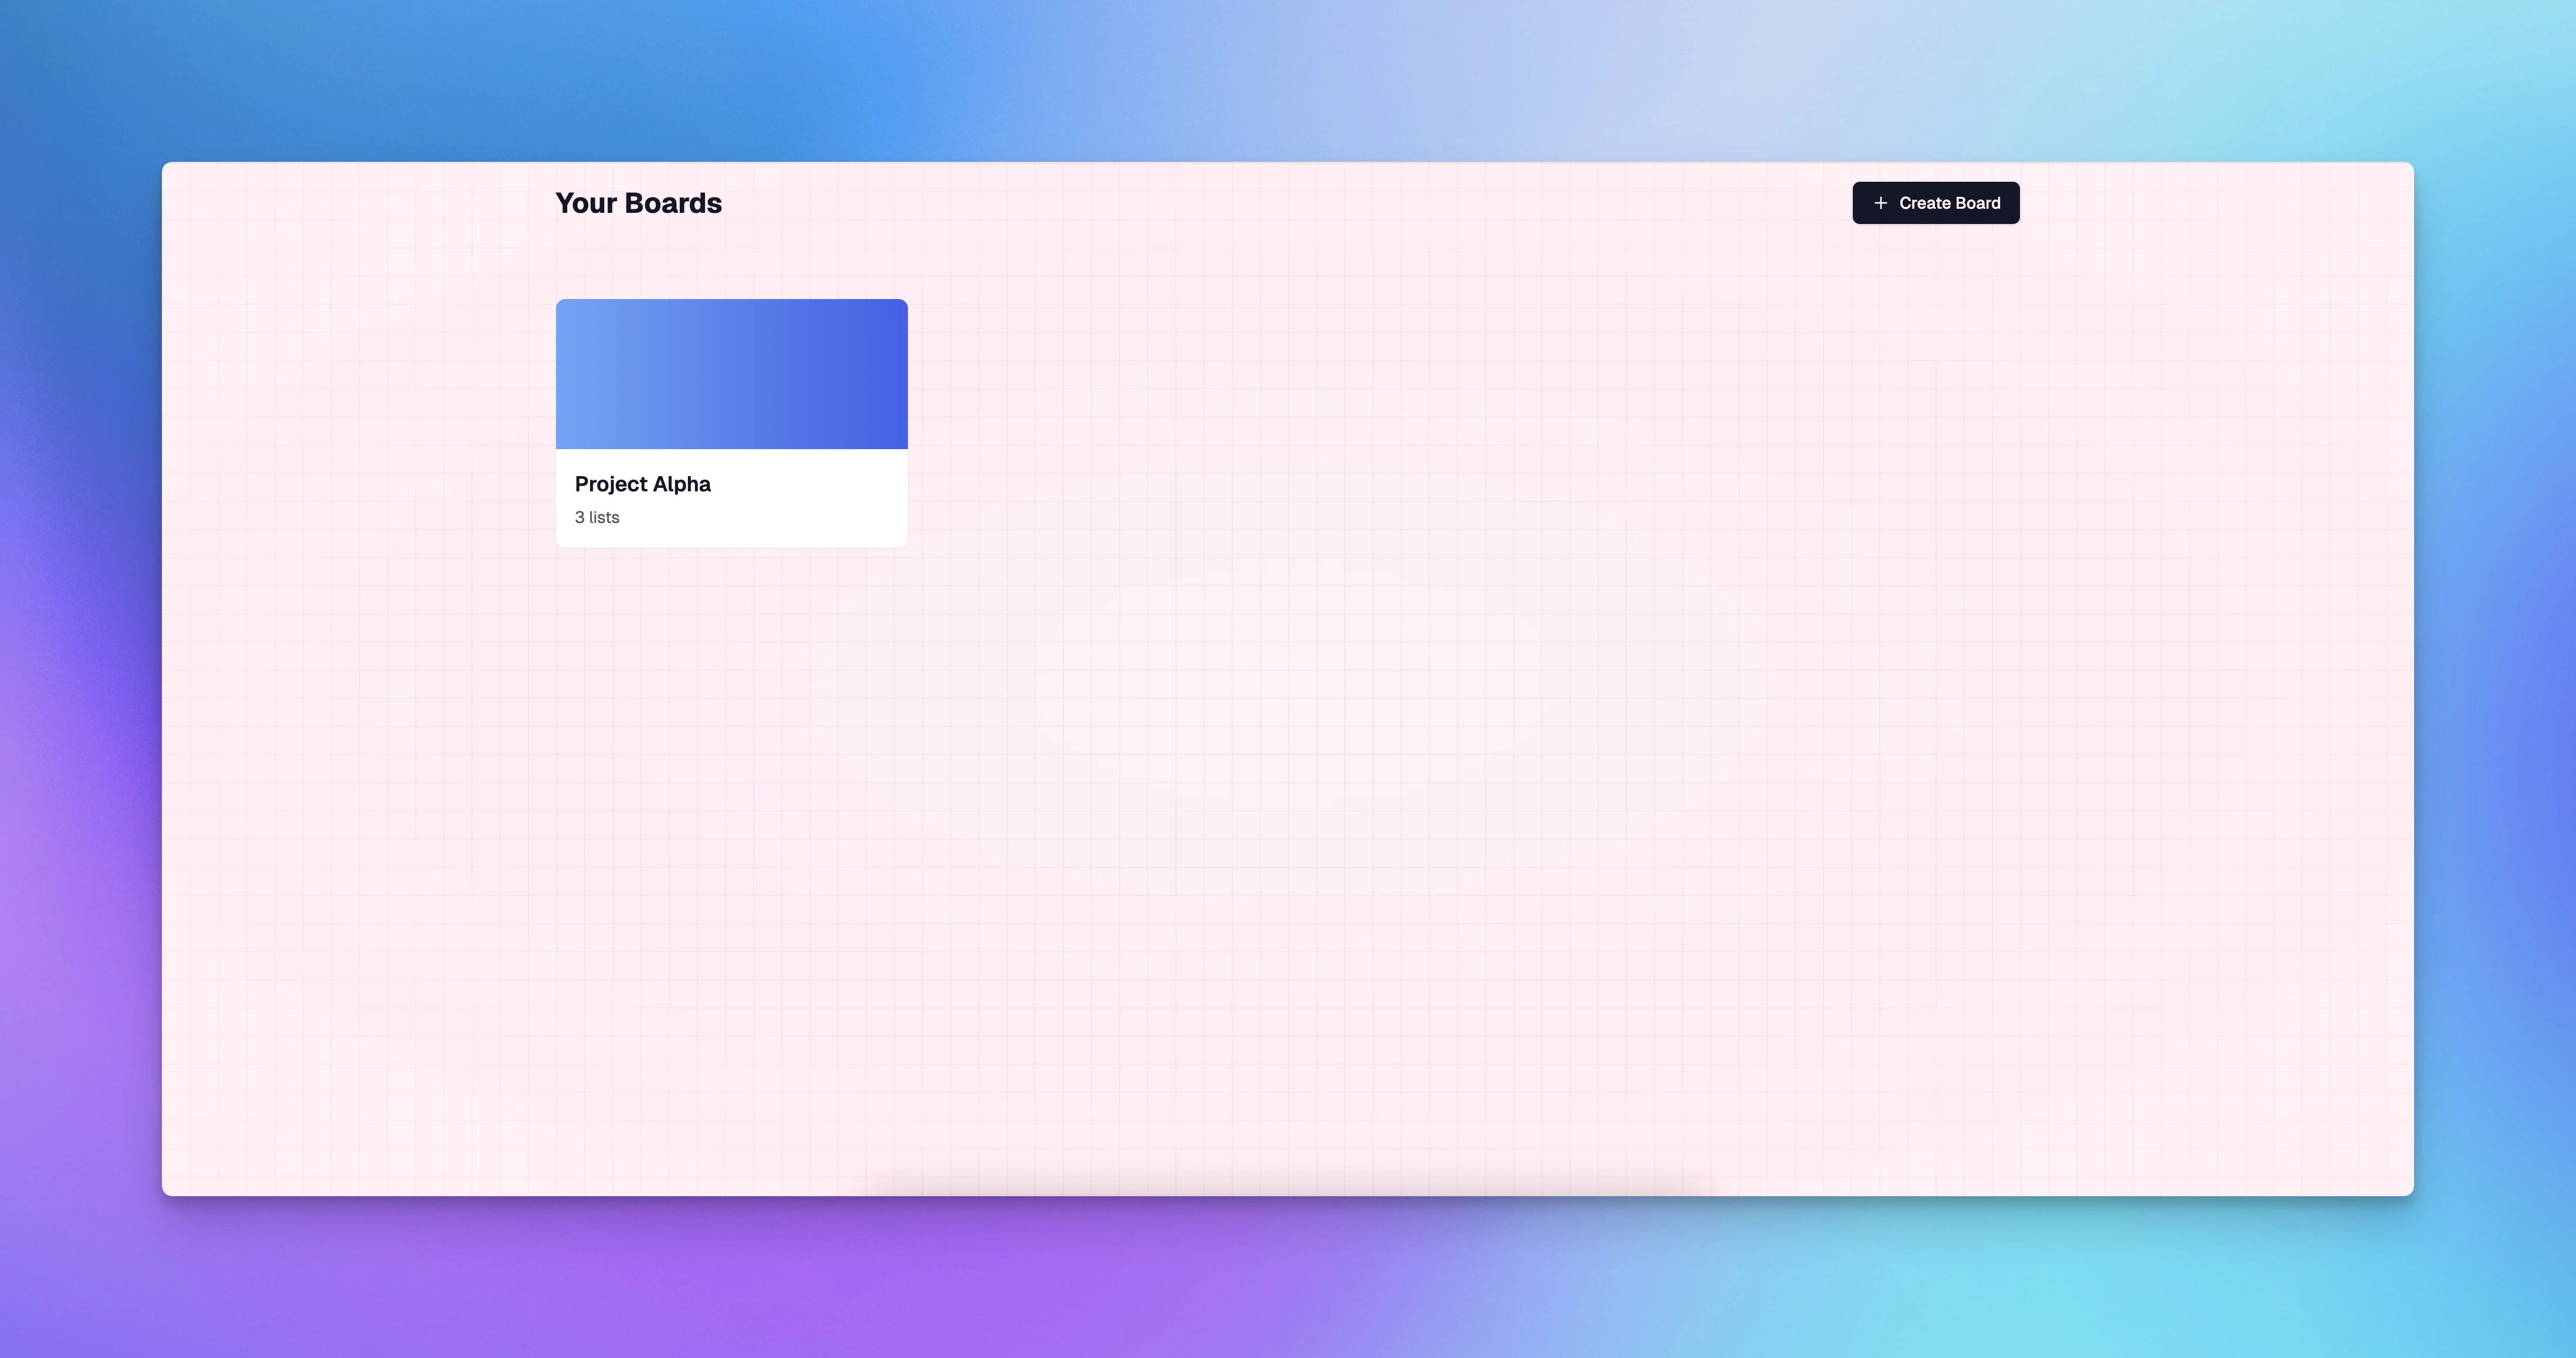
Task: Click the word 'Project' in the card title
Action: point(611,484)
